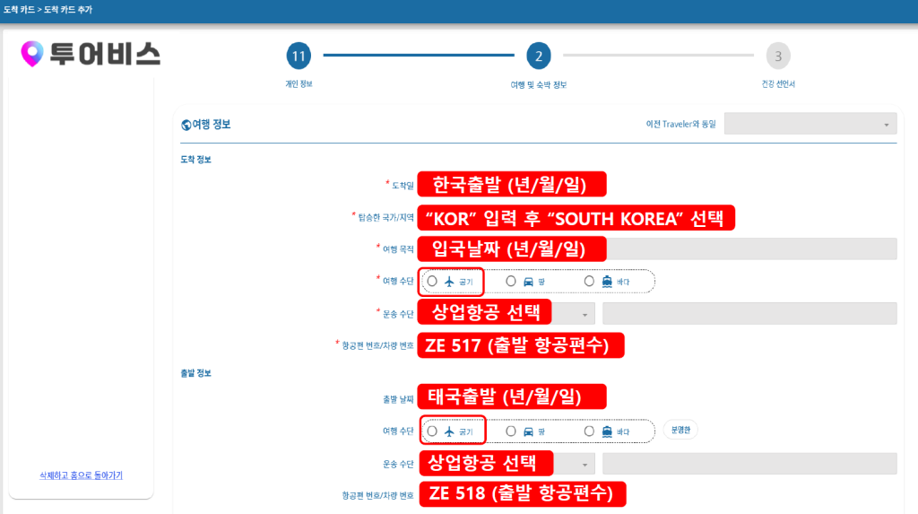The height and width of the screenshot is (514, 918).
Task: Click 도착 카드 in the breadcrumb
Action: pyautogui.click(x=18, y=10)
